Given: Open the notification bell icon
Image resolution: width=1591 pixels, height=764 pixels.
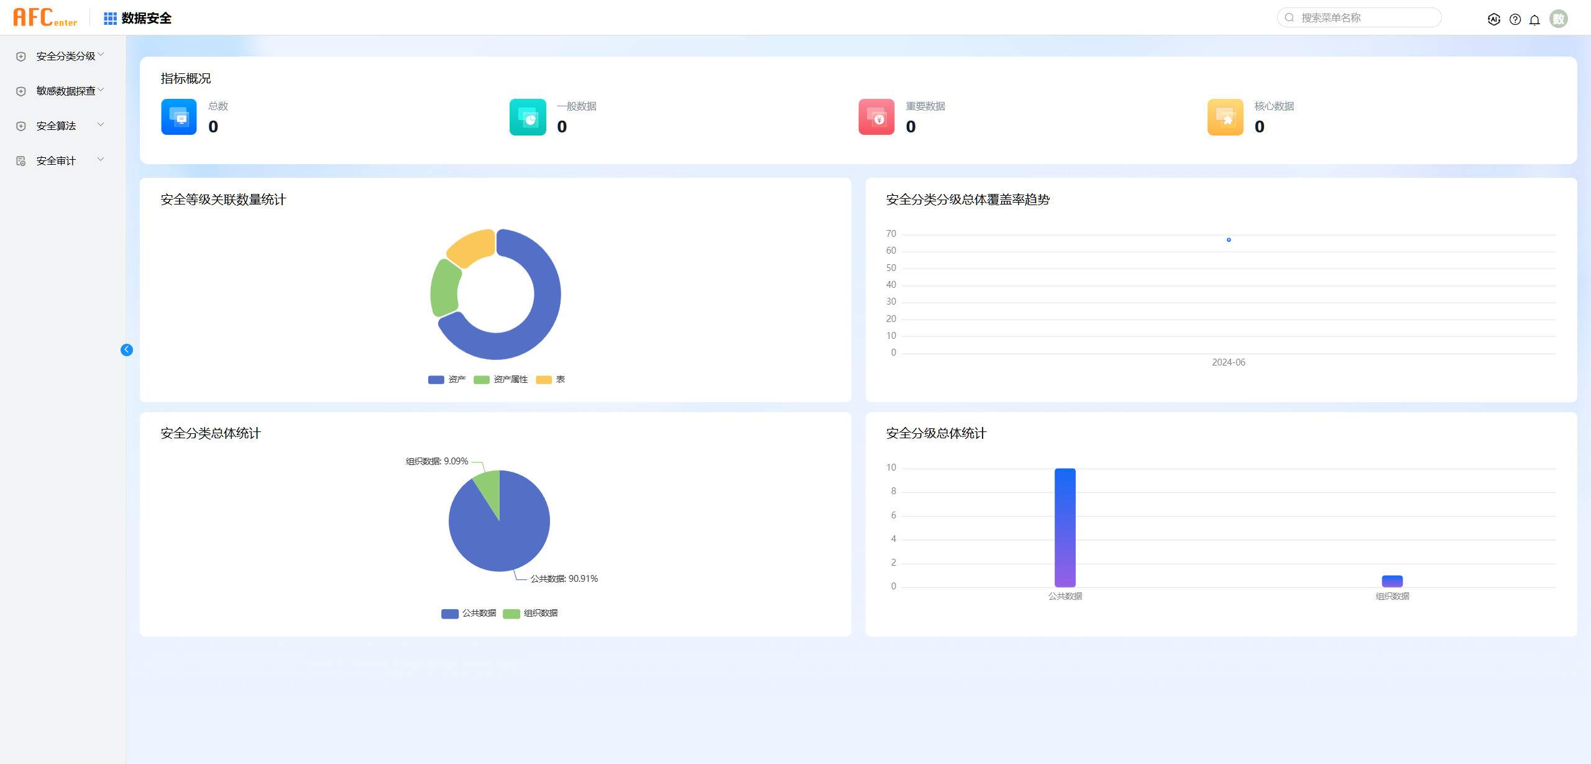Looking at the screenshot, I should click(x=1534, y=19).
